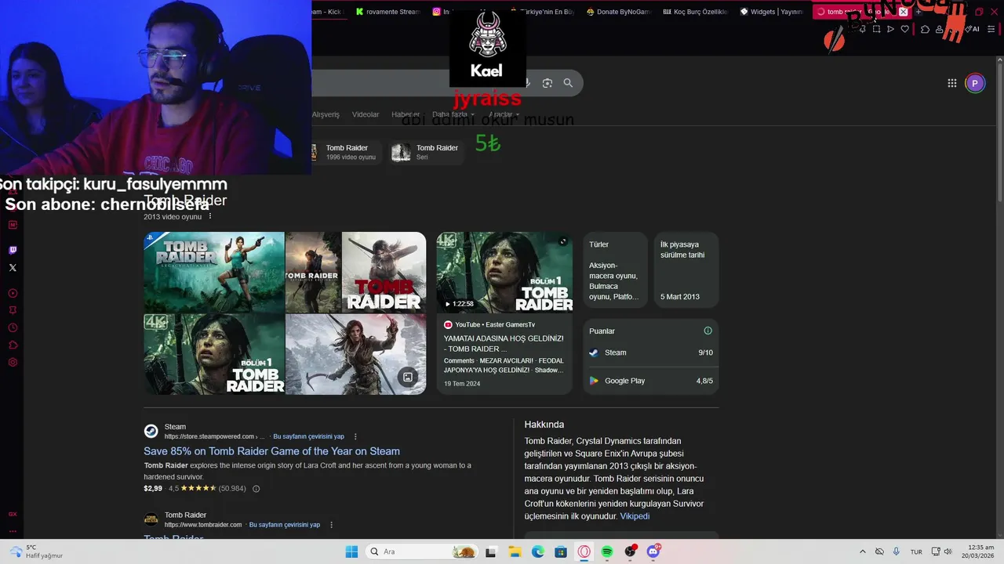
Task: Expand Daha fazla search filter dropdown
Action: click(453, 114)
